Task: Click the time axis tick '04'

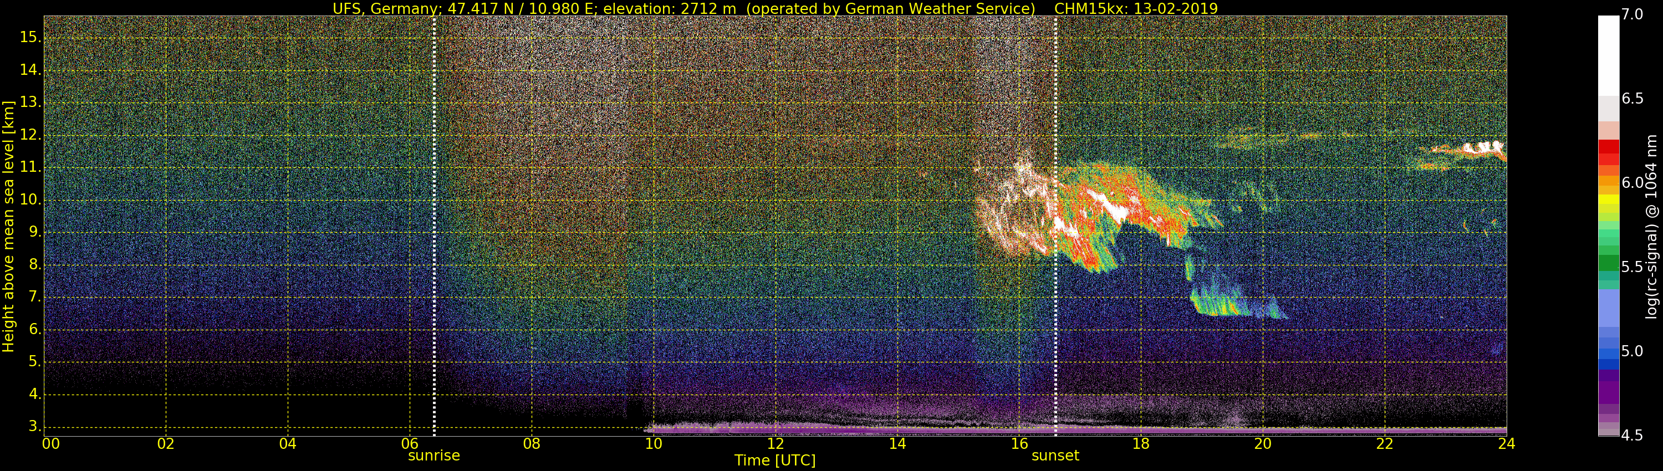Action: [x=288, y=444]
